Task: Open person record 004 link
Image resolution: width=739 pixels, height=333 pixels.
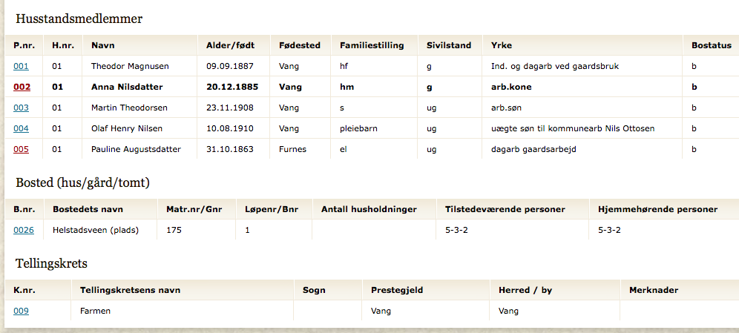Action: pos(21,128)
